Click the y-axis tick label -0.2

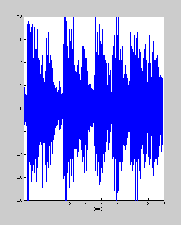[19, 131]
